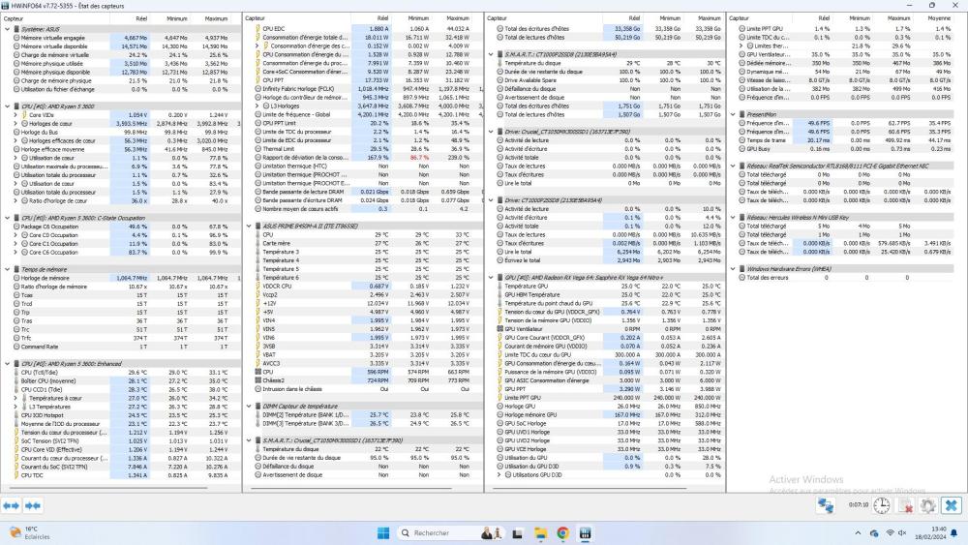Collapse the Windows Hardware Errors (WHEA) group
Viewport: 968px width, 545px height.
(x=733, y=268)
